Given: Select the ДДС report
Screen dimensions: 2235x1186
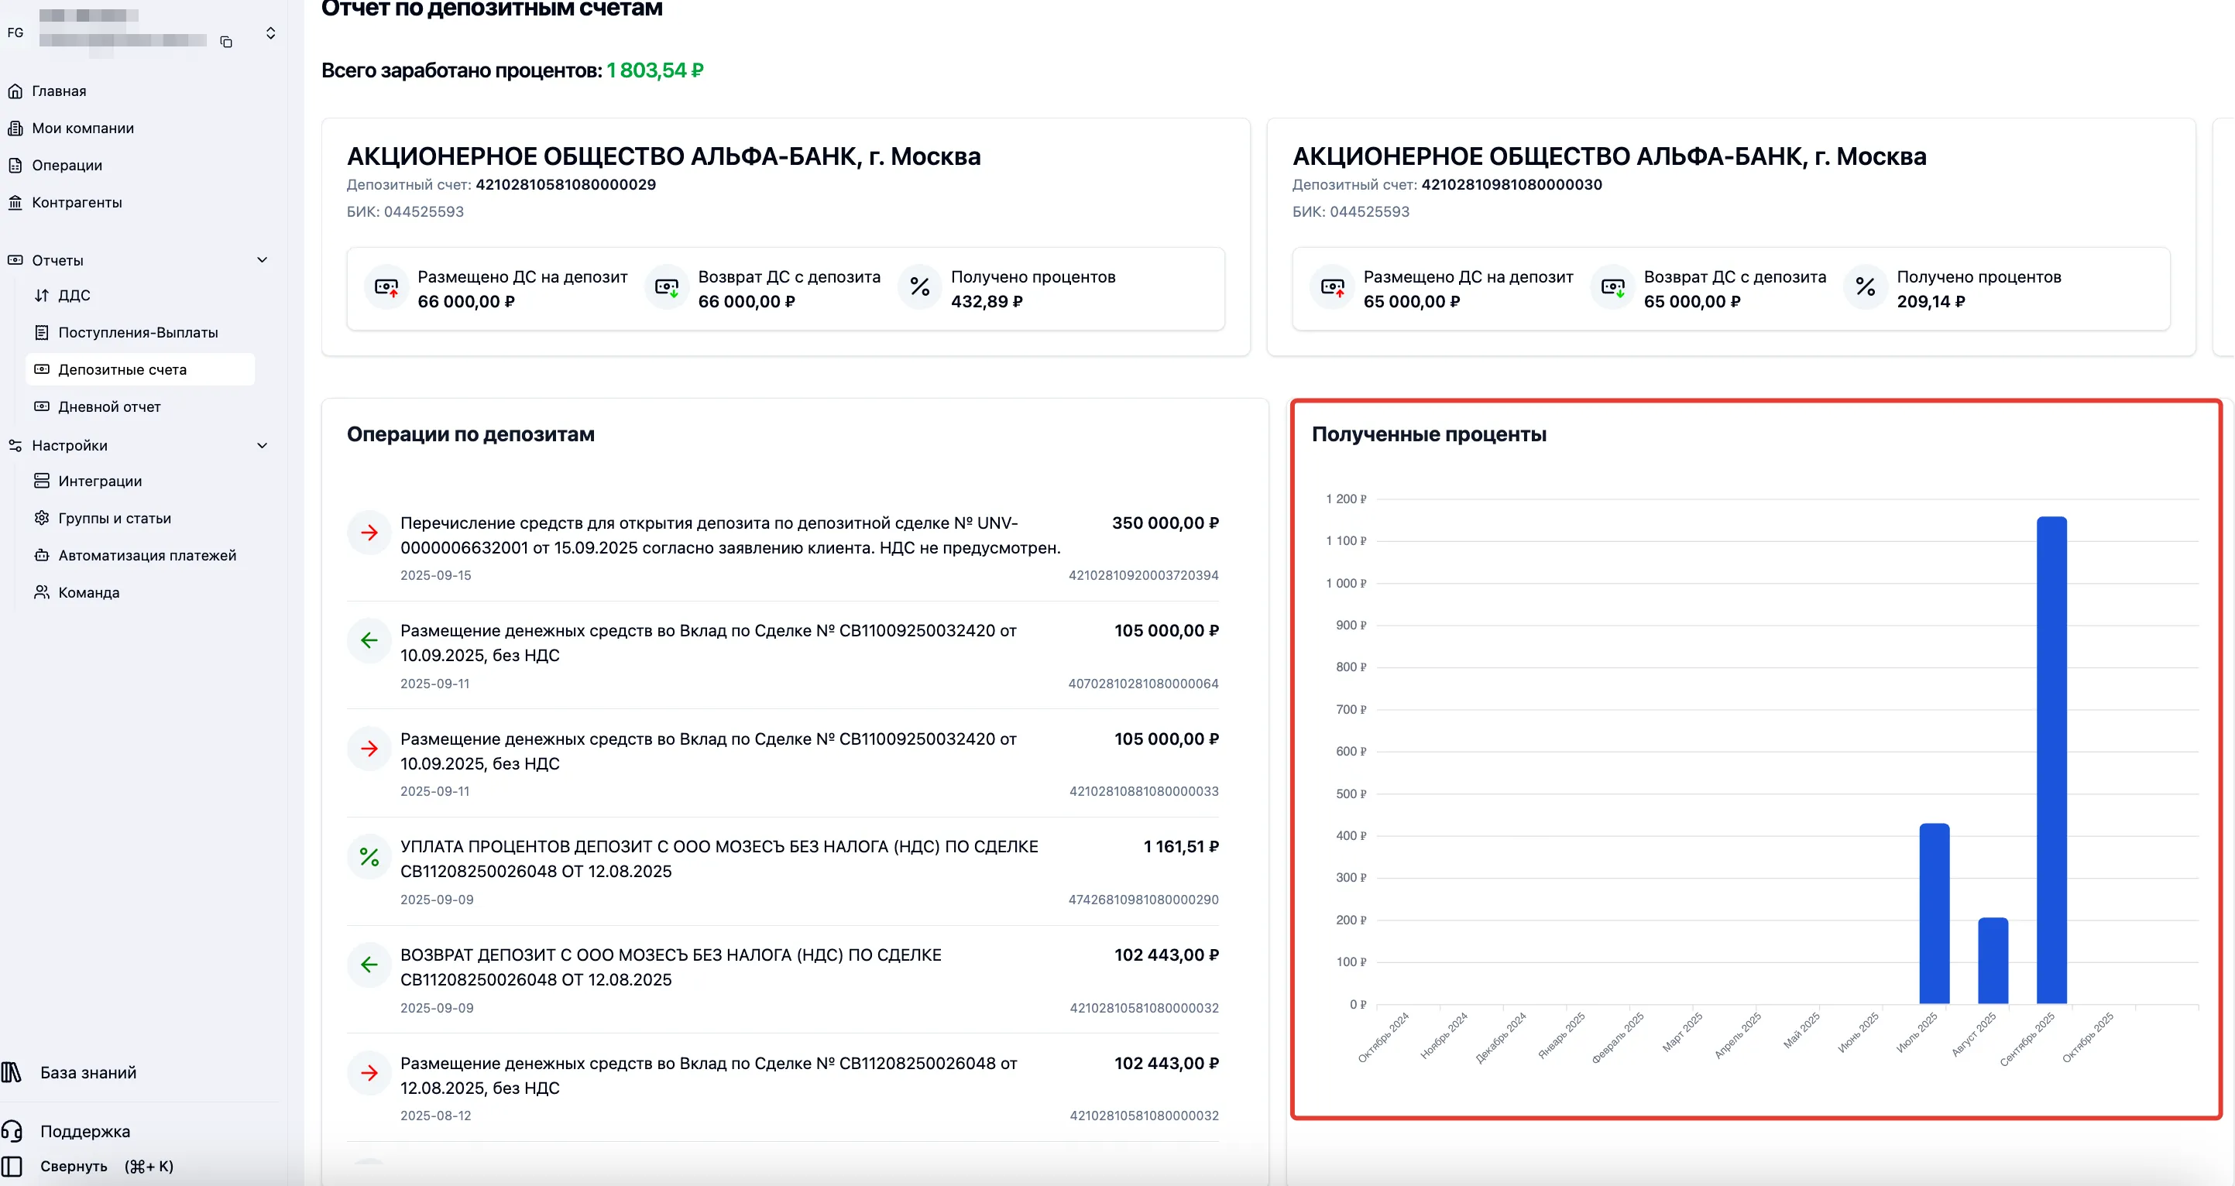Looking at the screenshot, I should click(74, 295).
